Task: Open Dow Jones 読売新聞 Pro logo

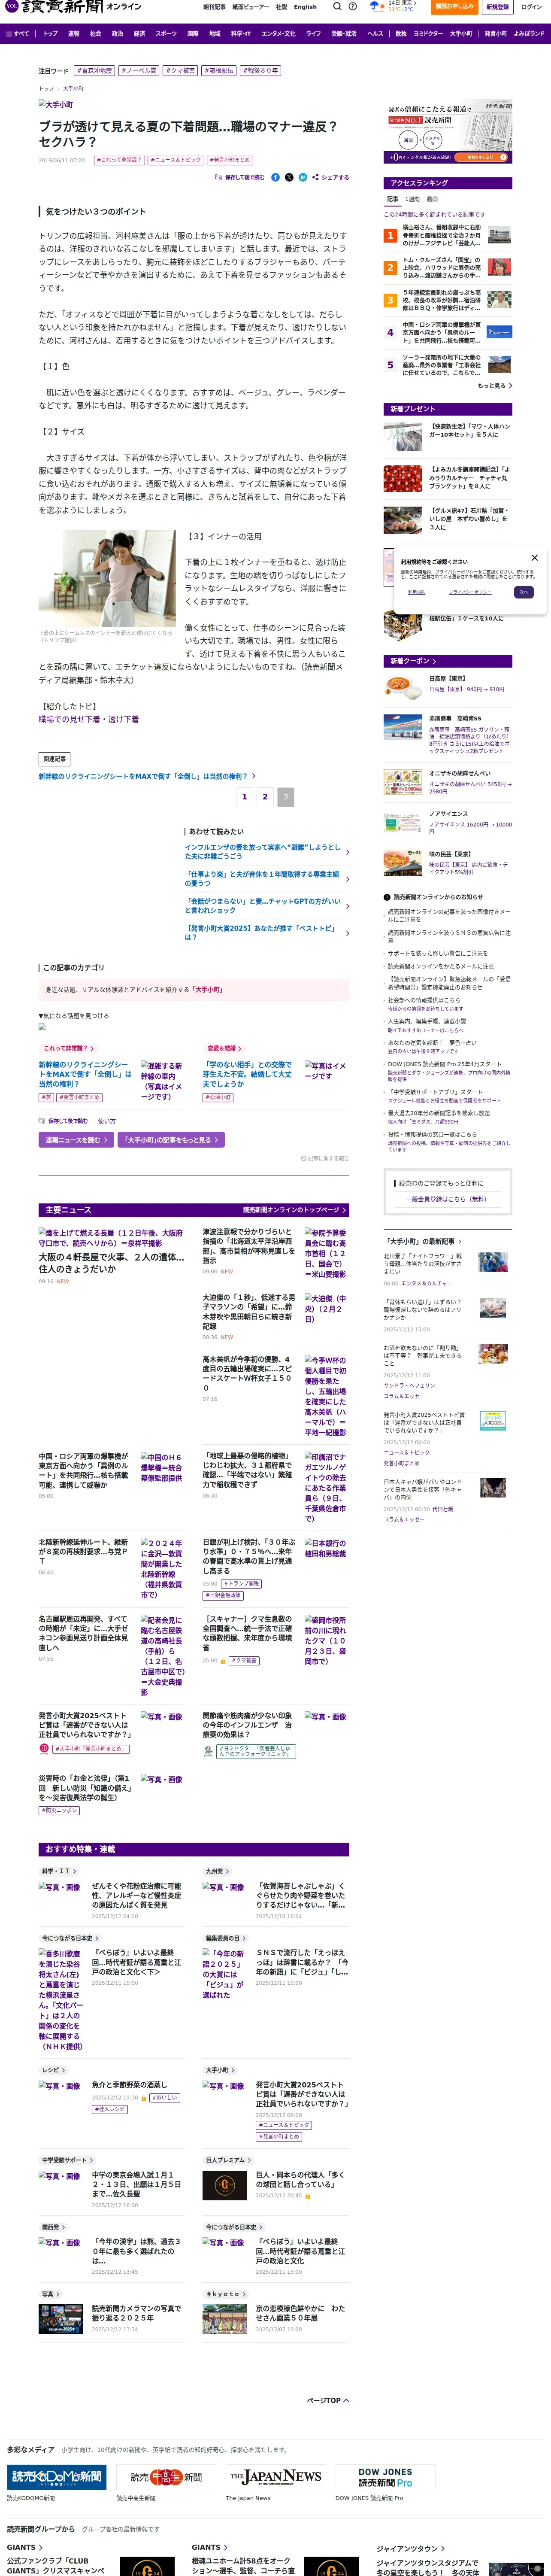Action: pos(385,2477)
